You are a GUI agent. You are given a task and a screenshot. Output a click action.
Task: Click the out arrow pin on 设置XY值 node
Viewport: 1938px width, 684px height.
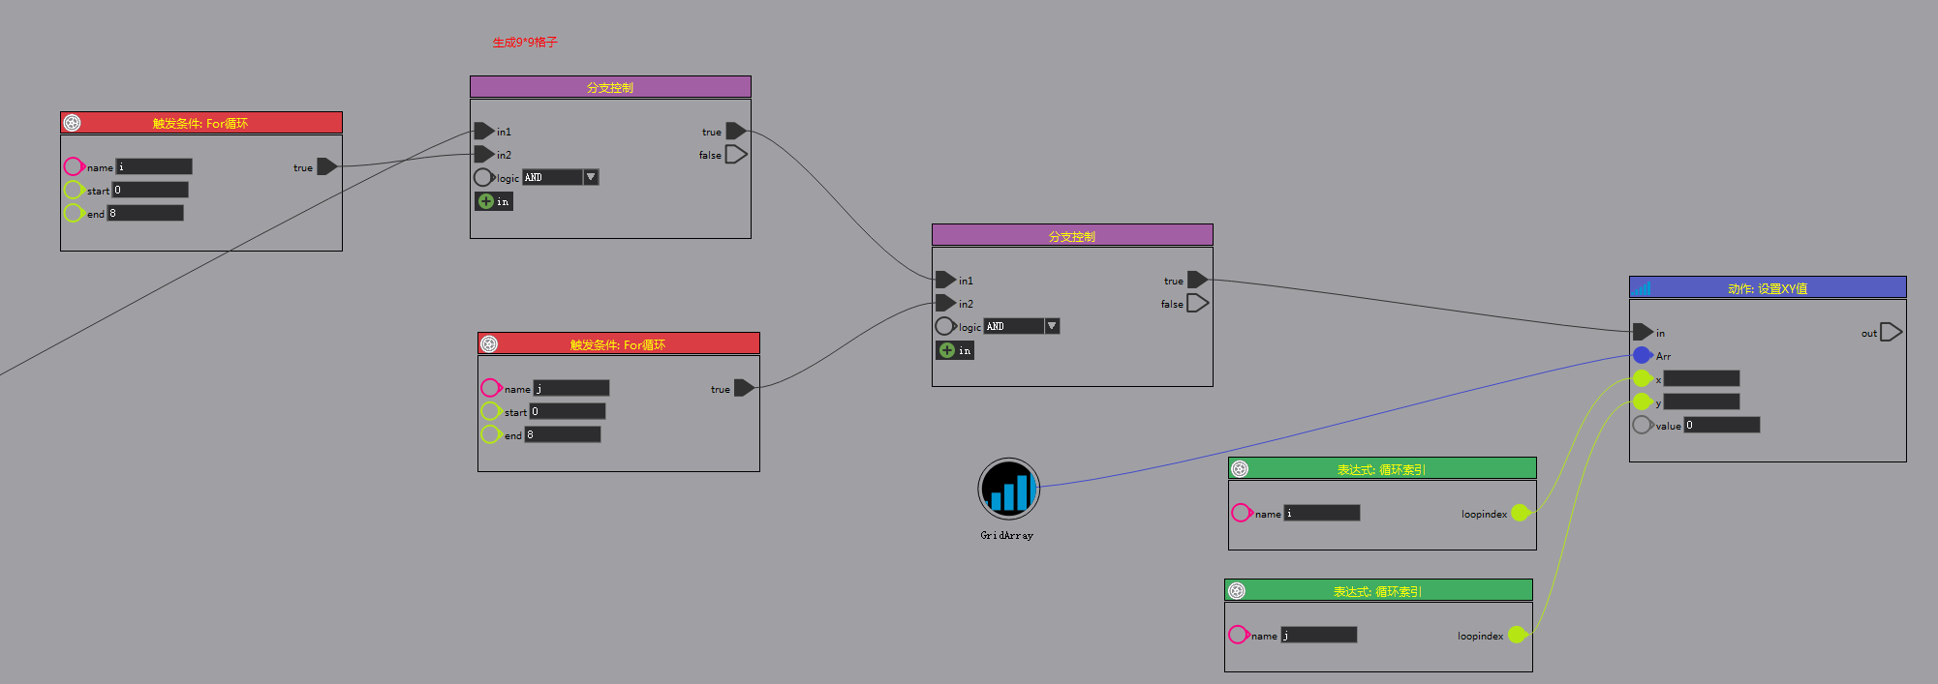[1891, 332]
